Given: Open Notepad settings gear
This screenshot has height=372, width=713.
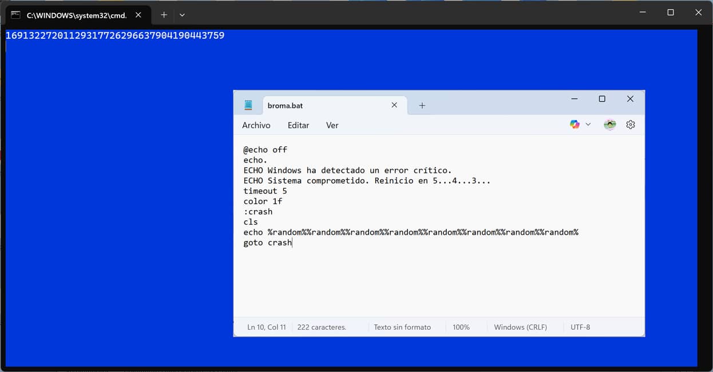Looking at the screenshot, I should pos(630,124).
